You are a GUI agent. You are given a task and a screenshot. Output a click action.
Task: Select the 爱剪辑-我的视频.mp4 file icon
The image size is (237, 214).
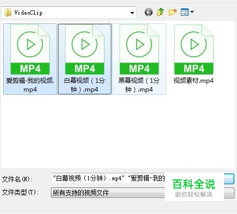tap(30, 49)
